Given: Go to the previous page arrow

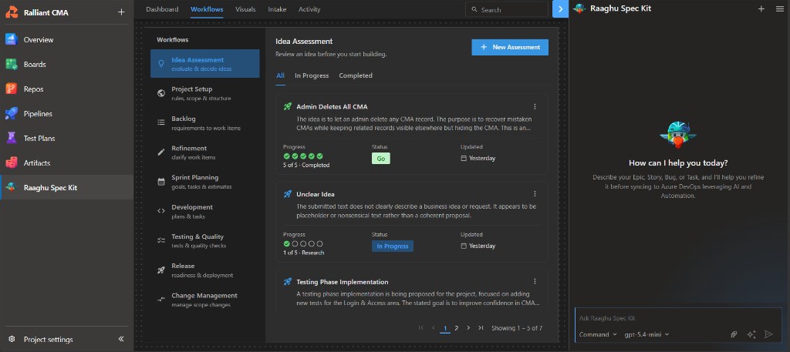Looking at the screenshot, I should 434,328.
